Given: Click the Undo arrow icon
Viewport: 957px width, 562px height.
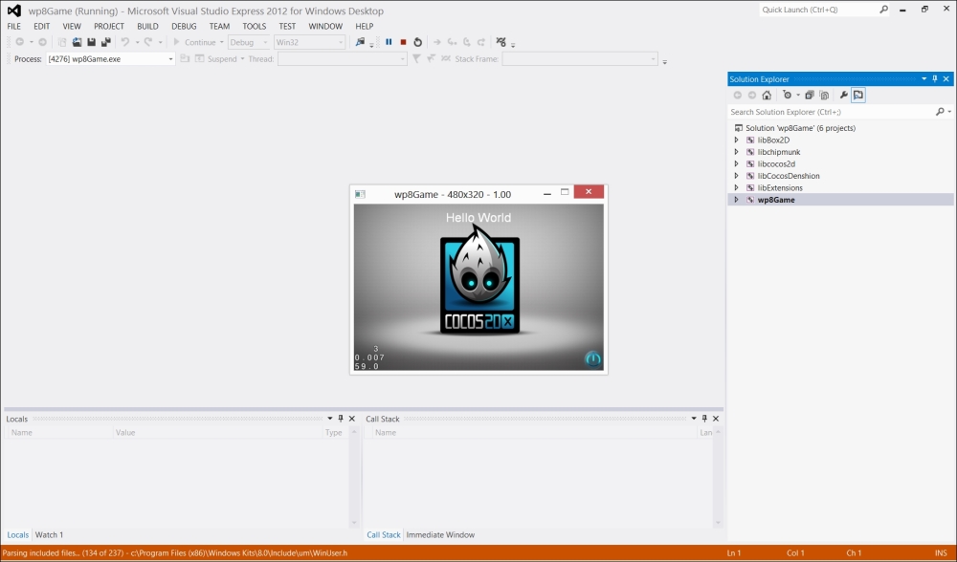Looking at the screenshot, I should tap(125, 42).
